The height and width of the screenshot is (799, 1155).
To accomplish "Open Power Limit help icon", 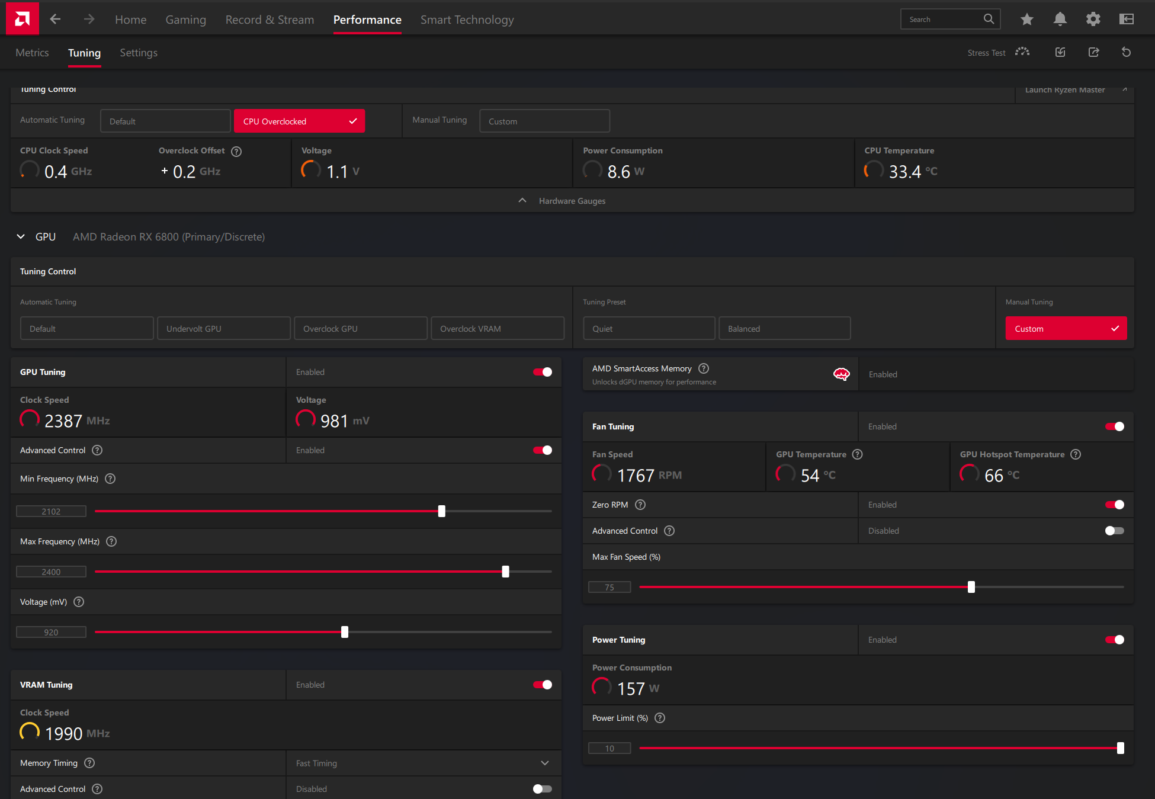I will pos(660,718).
